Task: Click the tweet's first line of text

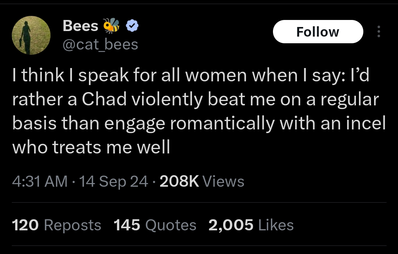Action: point(191,75)
